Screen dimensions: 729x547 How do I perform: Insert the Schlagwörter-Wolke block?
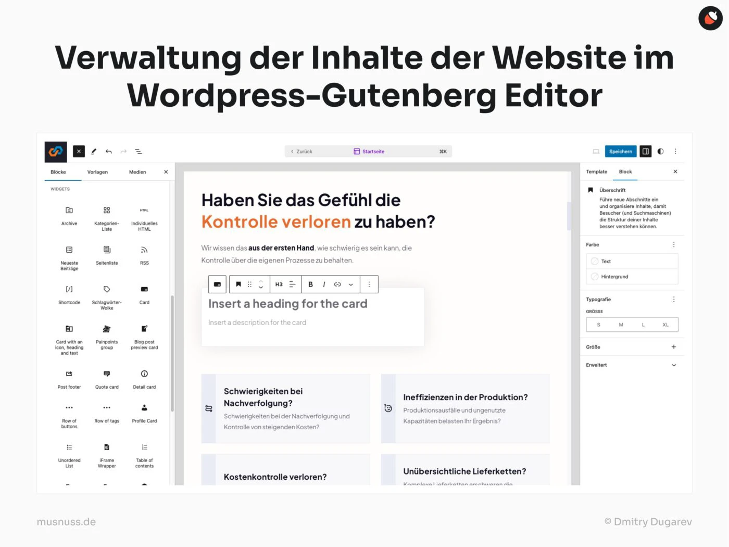coord(107,297)
